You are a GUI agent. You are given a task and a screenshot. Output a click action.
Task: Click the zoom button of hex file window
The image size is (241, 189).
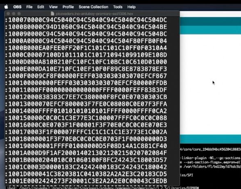click(x=19, y=13)
